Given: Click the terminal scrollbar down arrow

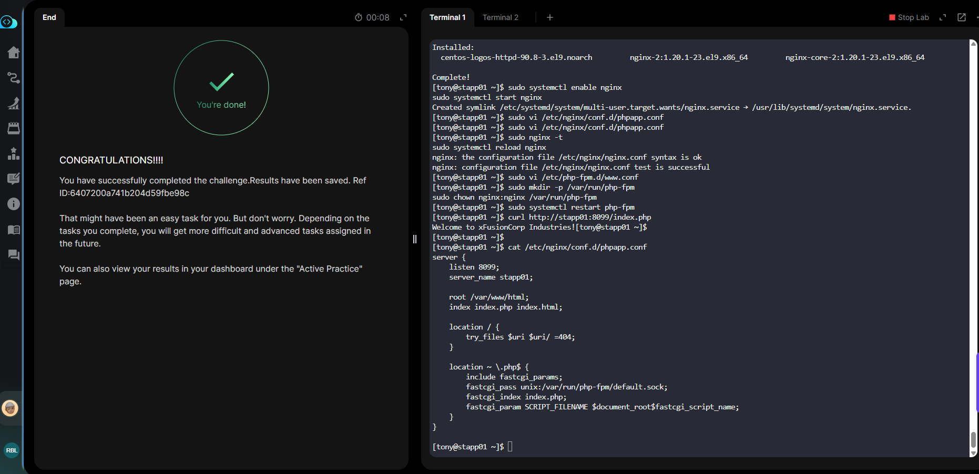Looking at the screenshot, I should click(x=973, y=453).
